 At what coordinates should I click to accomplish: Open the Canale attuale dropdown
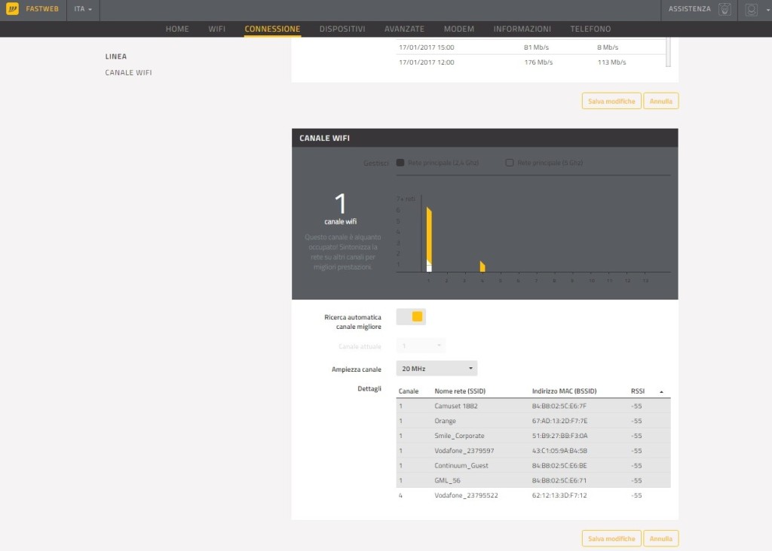coord(421,346)
